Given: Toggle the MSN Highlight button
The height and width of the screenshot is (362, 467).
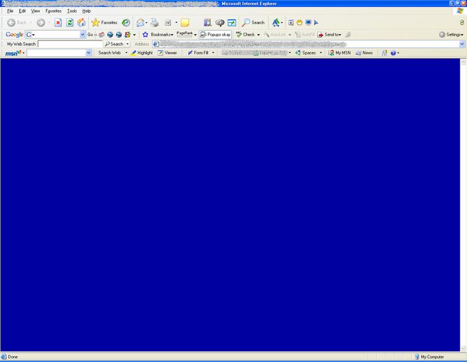Looking at the screenshot, I should tap(141, 53).
